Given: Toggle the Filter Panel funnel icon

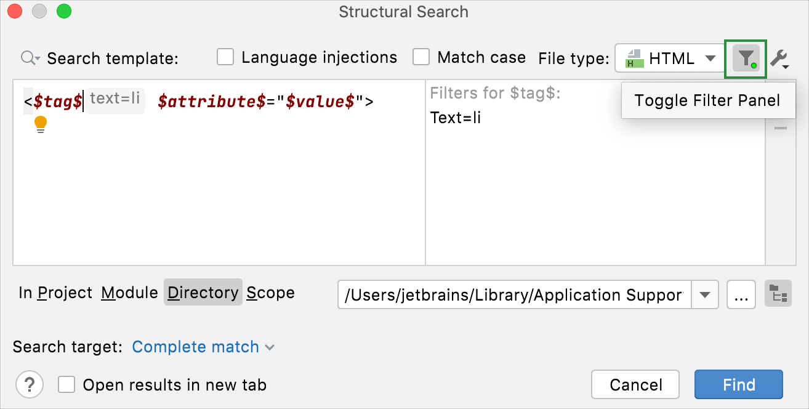Looking at the screenshot, I should tap(745, 59).
